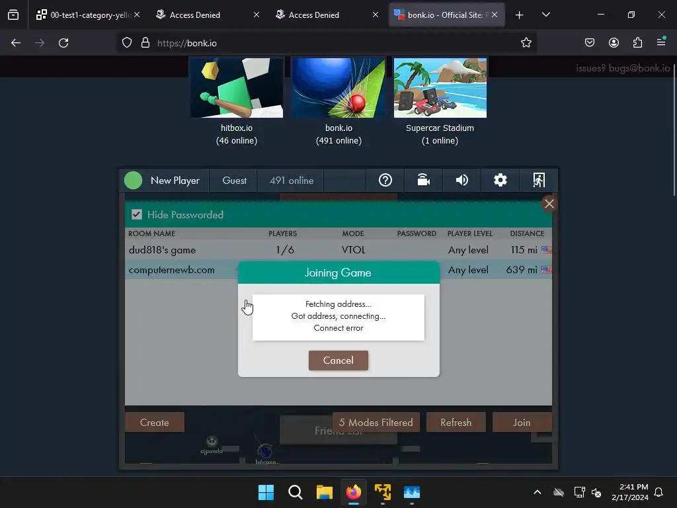The height and width of the screenshot is (508, 677).
Task: Expand hidden system tray icons chevron
Action: pyautogui.click(x=537, y=492)
